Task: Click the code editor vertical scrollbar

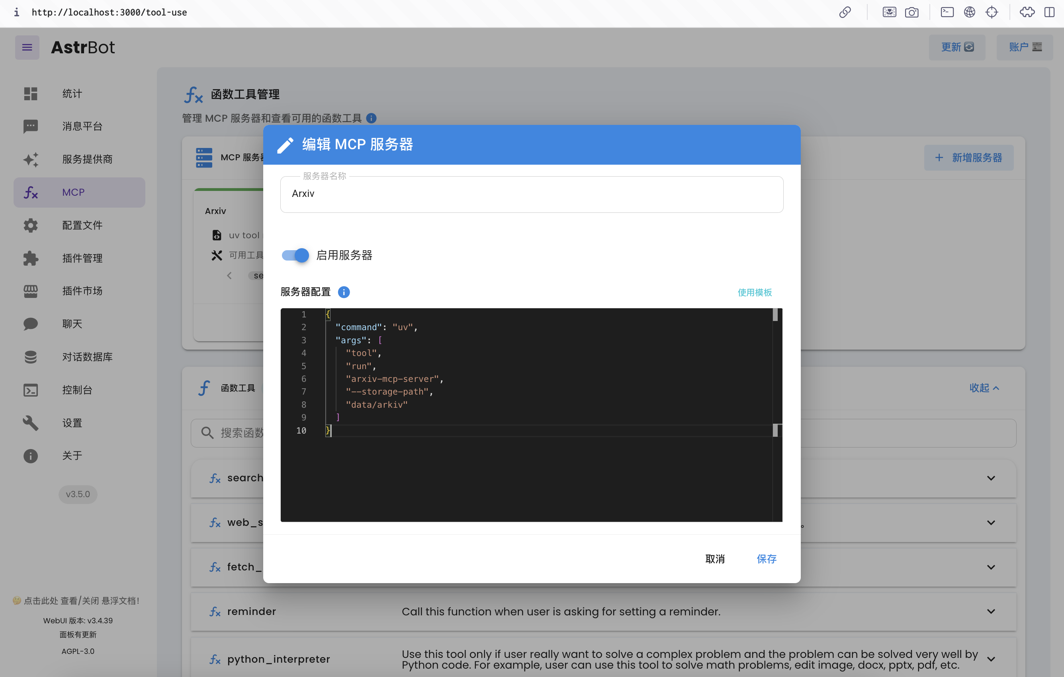Action: click(777, 375)
